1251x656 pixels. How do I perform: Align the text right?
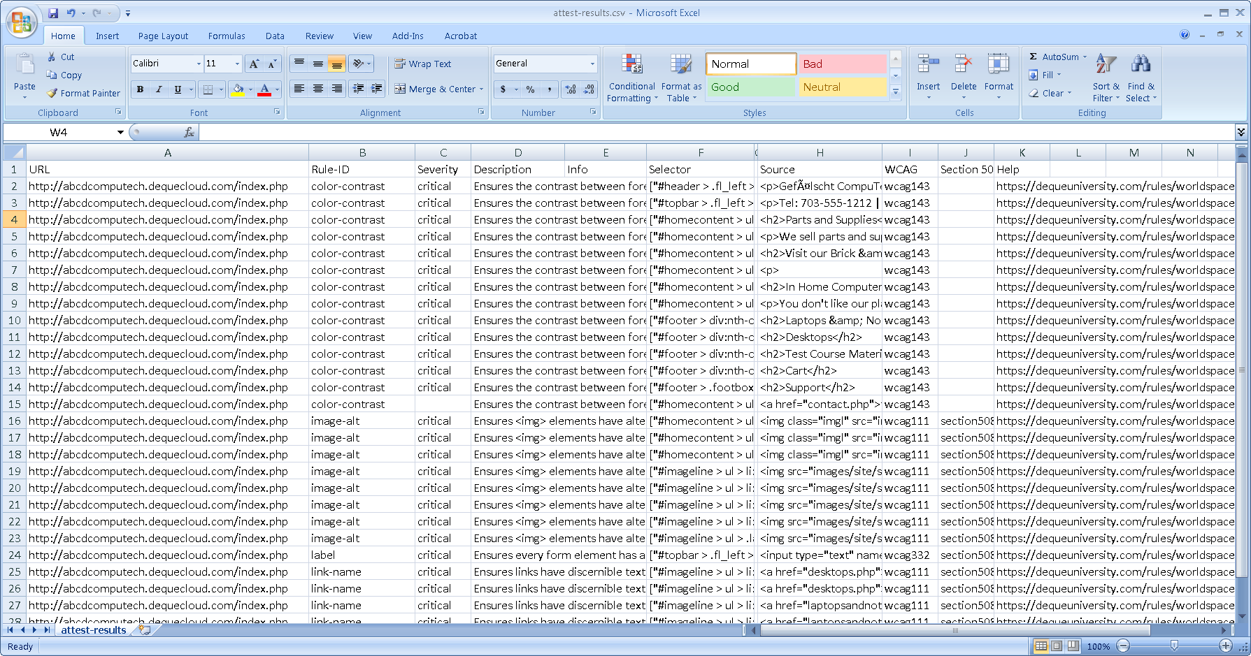pos(336,89)
